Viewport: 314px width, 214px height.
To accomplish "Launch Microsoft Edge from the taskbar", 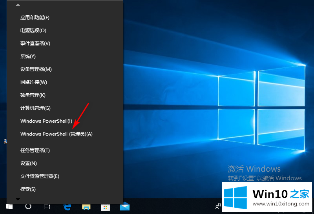I will pos(67,207).
